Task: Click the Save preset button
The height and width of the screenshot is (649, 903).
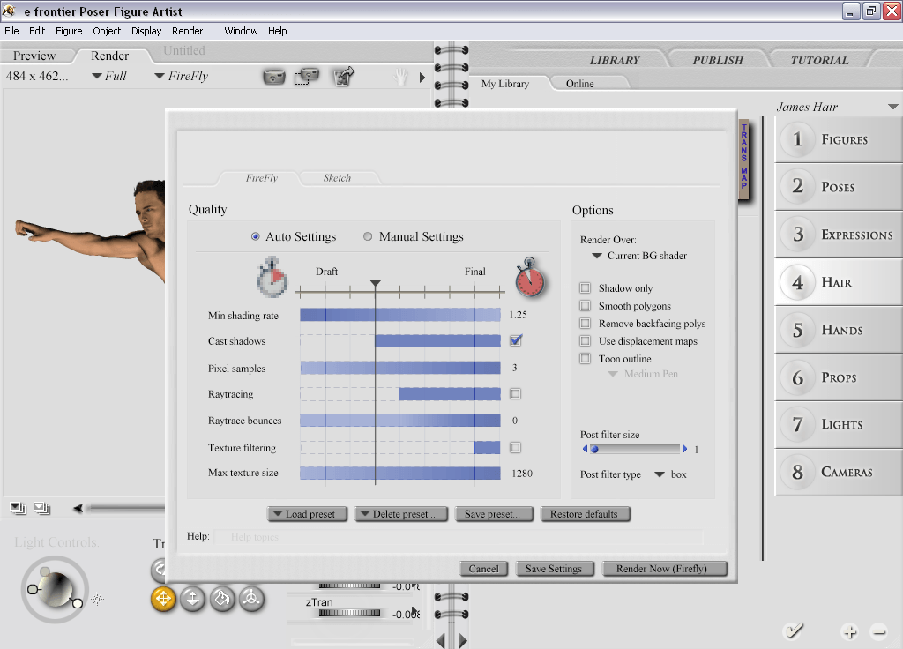Action: tap(492, 514)
